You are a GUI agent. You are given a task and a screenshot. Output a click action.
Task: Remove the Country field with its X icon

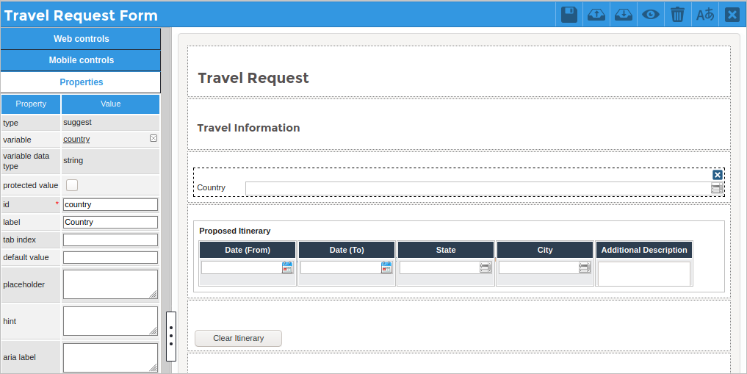(718, 175)
